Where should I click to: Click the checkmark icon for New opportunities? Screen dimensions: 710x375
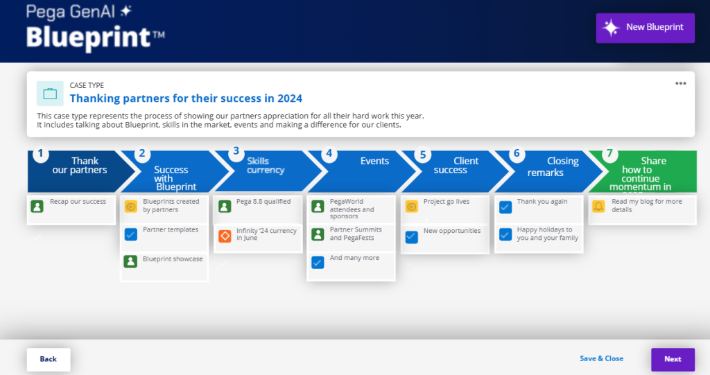coord(412,237)
